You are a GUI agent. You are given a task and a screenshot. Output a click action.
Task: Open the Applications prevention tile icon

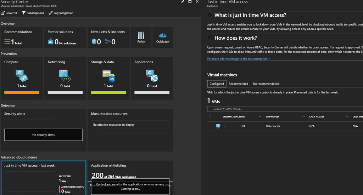pos(152,75)
